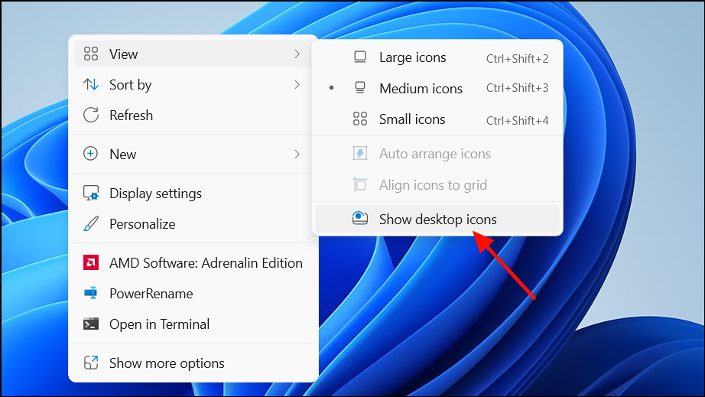Expand the New submenu chevron
Viewport: 705px width, 397px height.
(297, 155)
